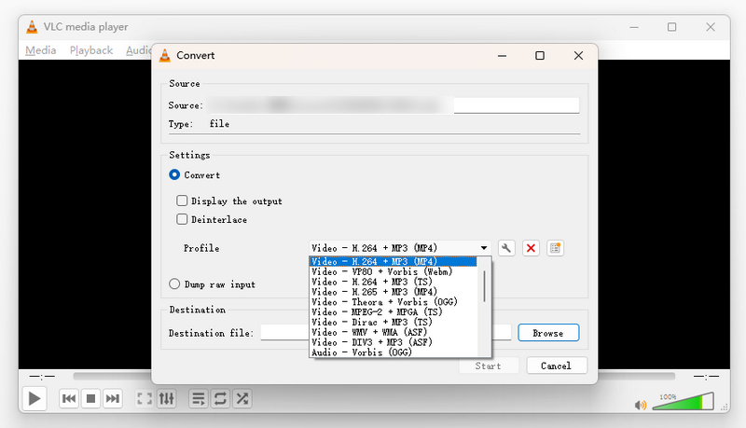This screenshot has height=428, width=746.
Task: Click the elapsed time label
Action: (x=42, y=377)
